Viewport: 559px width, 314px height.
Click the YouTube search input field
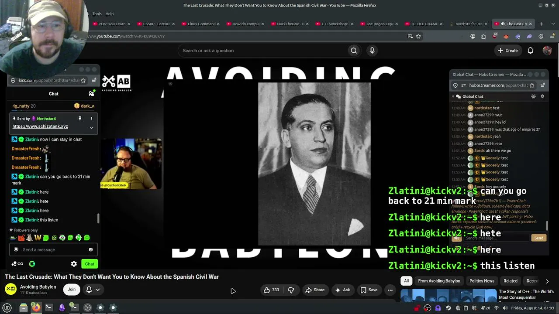pyautogui.click(x=263, y=51)
